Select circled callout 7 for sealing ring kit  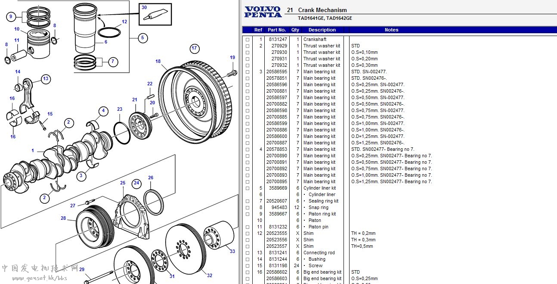pos(112,62)
